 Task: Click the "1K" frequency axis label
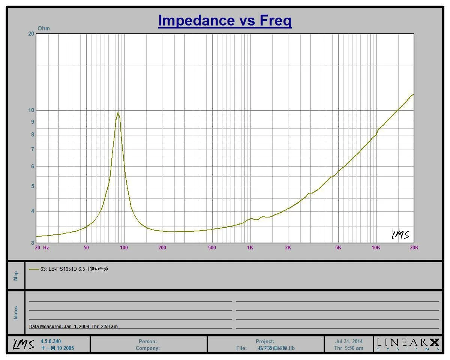pos(250,247)
